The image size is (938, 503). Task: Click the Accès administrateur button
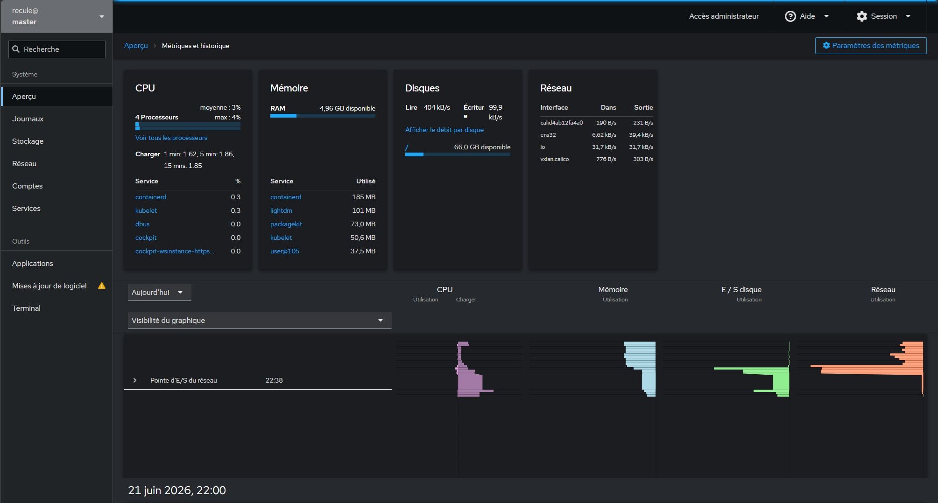[724, 16]
